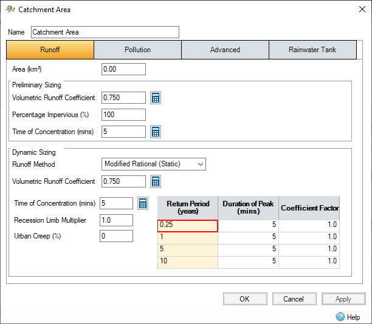Click the Catchment Area title bar icon
The image size is (372, 324).
[10, 10]
